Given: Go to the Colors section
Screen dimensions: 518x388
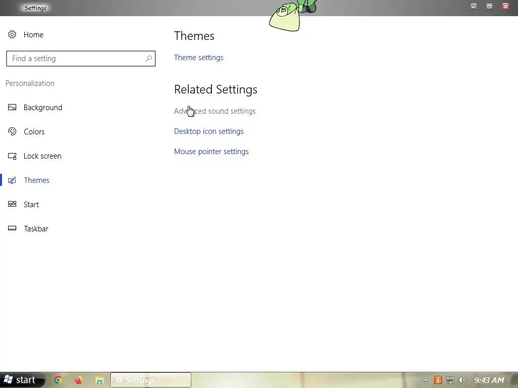Looking at the screenshot, I should pos(34,132).
